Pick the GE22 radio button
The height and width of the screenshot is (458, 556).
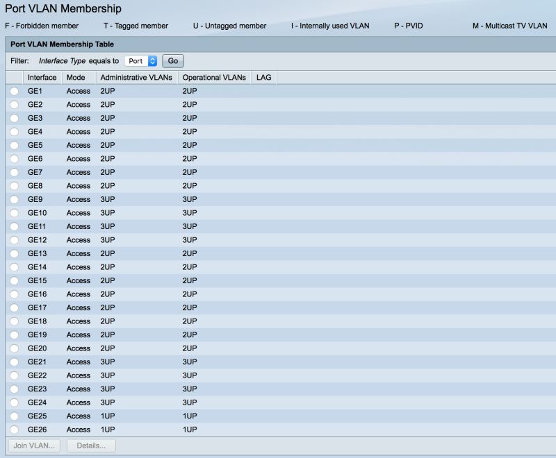click(14, 375)
